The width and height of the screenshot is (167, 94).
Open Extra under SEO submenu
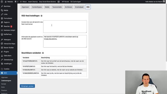3,87
